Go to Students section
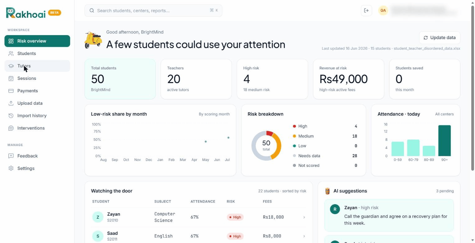475x243 pixels. [37, 53]
